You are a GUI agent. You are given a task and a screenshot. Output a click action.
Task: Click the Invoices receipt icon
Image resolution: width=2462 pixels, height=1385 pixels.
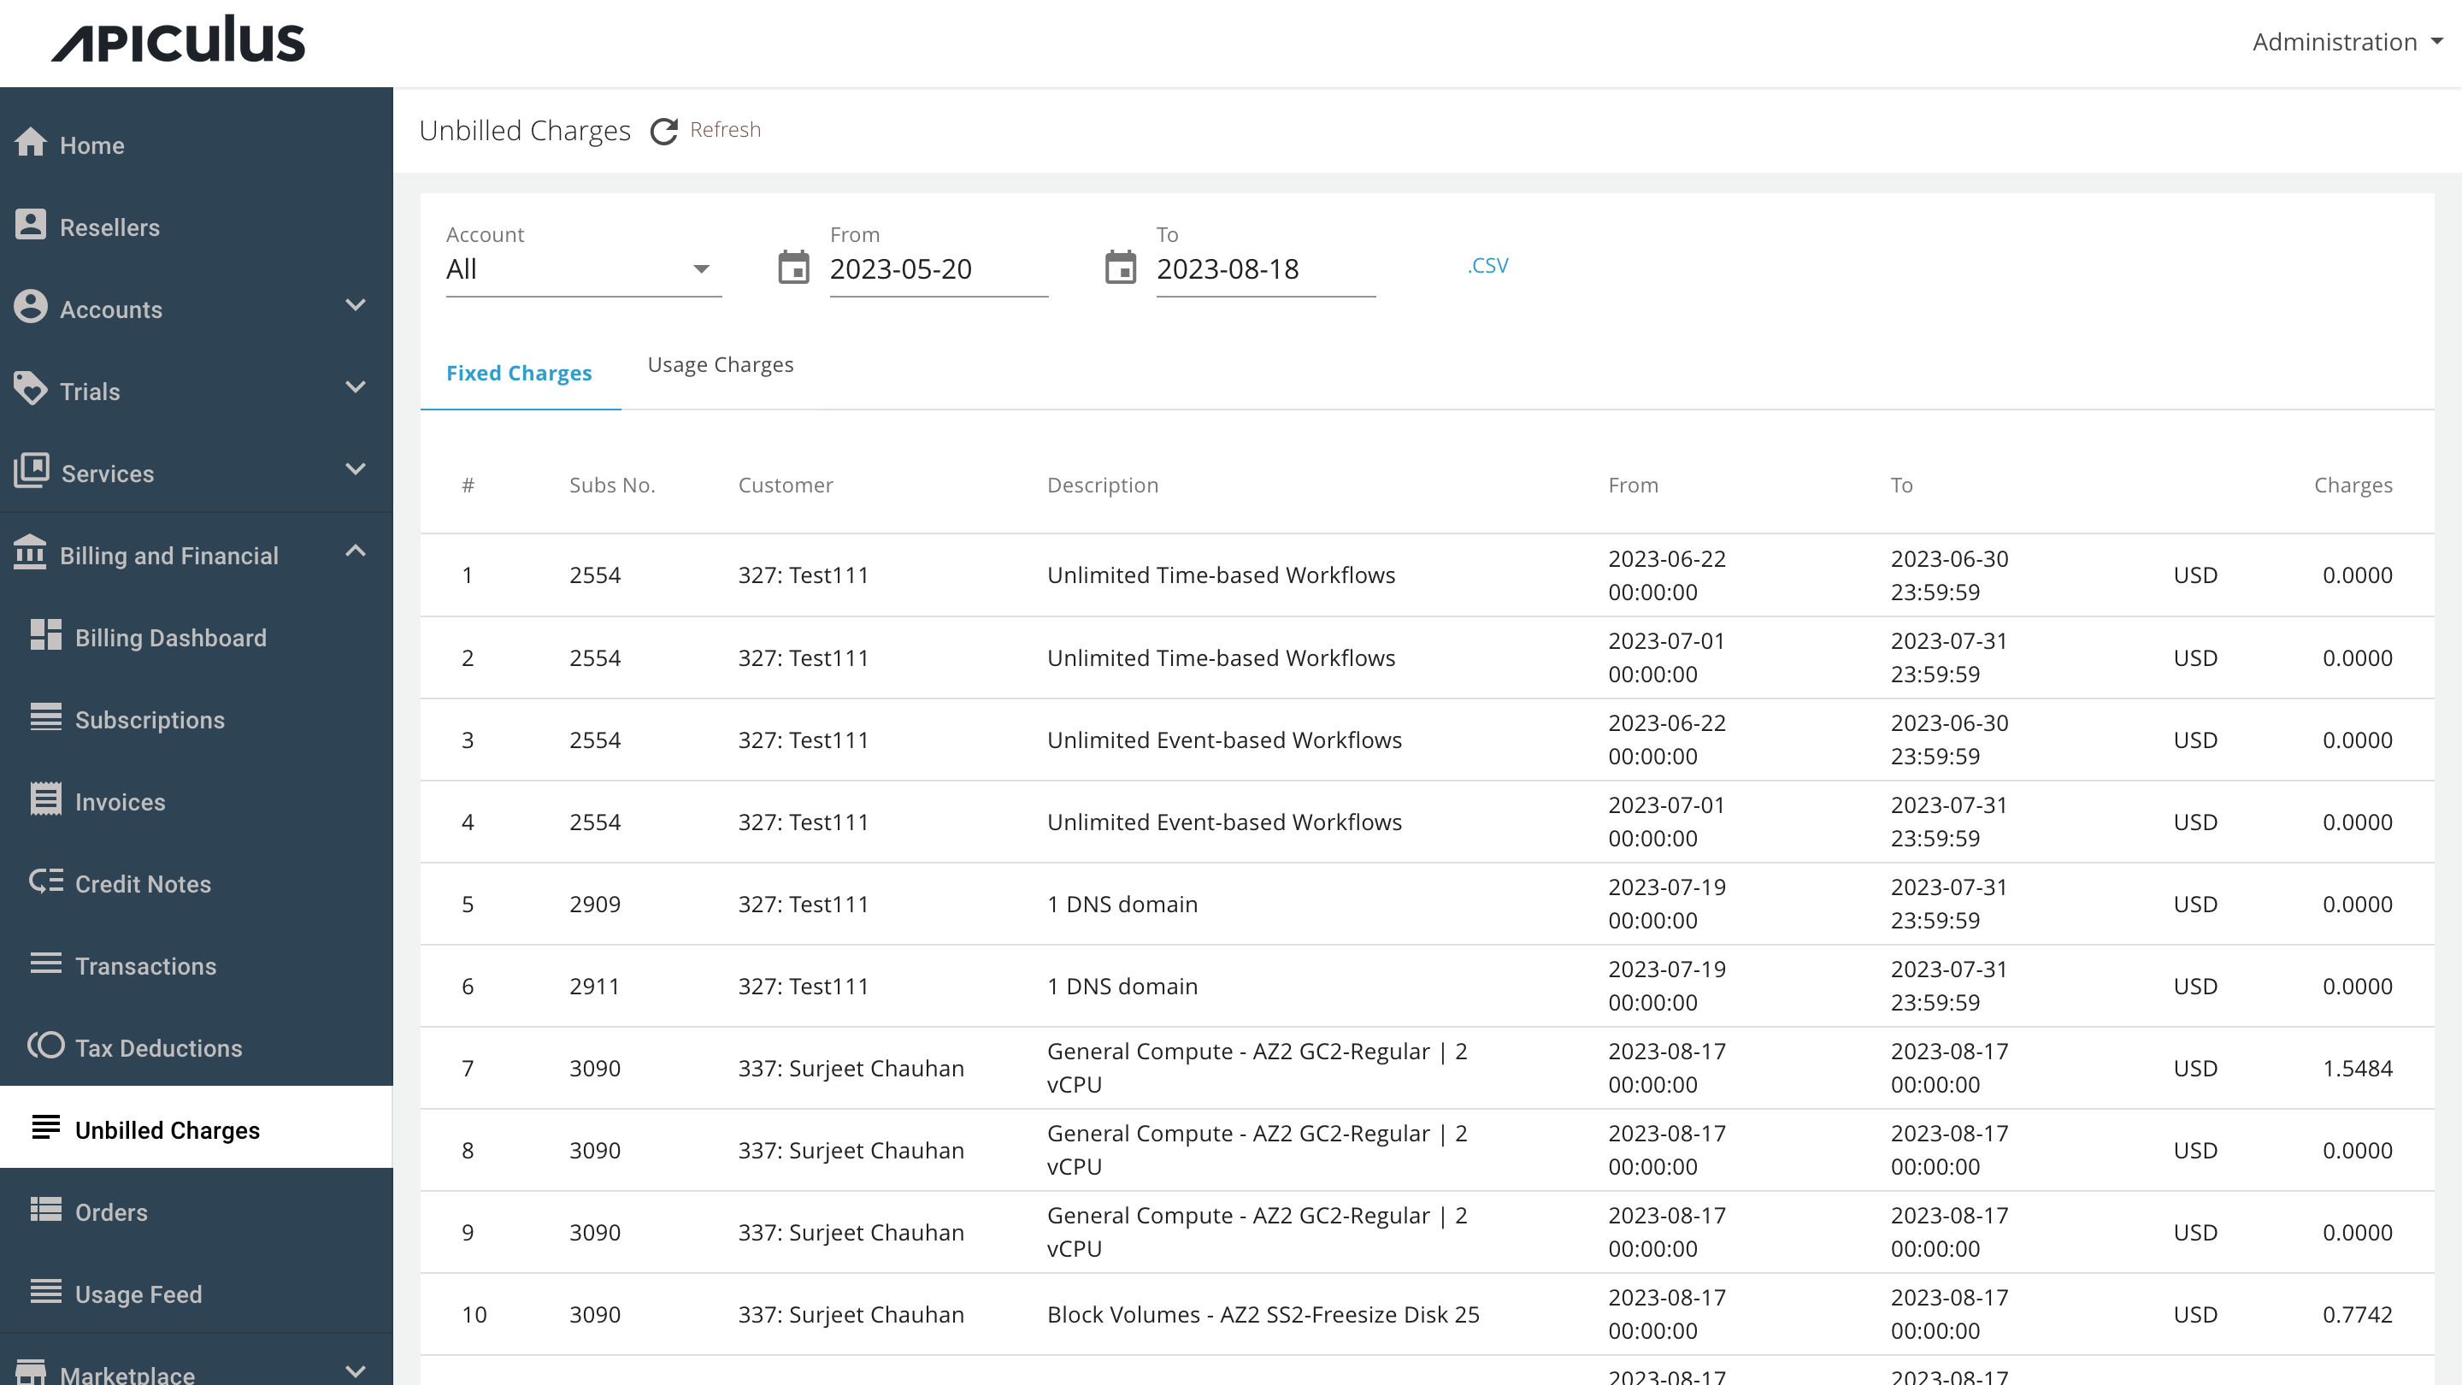pyautogui.click(x=46, y=801)
